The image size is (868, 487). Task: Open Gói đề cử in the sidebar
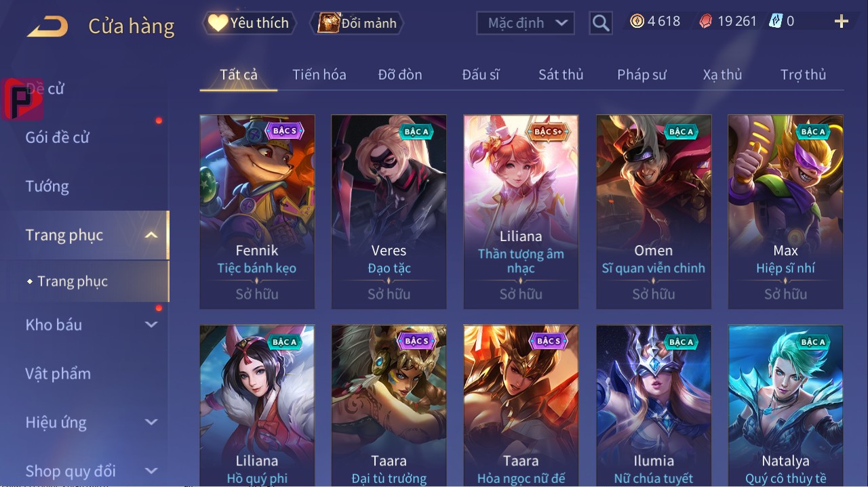[58, 137]
